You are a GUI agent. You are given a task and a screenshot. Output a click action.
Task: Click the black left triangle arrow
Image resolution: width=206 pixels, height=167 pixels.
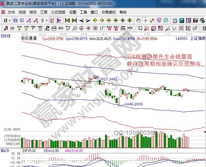81,21
